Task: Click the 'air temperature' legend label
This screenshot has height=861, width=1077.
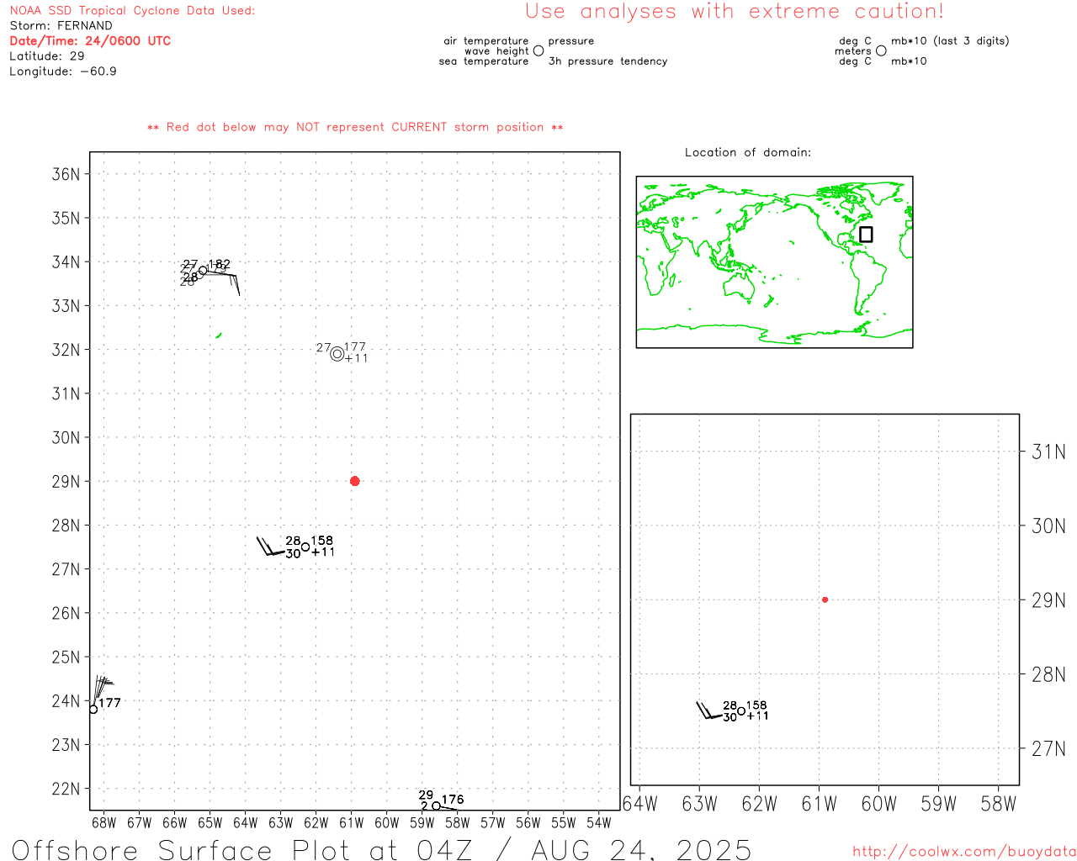Action: click(486, 40)
